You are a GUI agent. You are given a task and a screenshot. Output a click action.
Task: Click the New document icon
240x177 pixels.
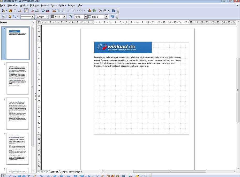(3, 11)
